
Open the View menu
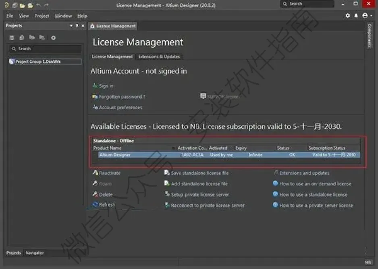pyautogui.click(x=24, y=16)
